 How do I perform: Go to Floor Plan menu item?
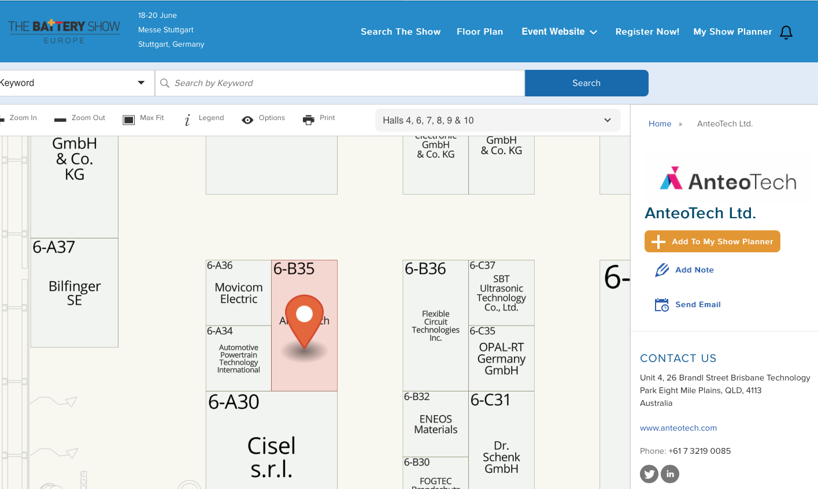480,32
